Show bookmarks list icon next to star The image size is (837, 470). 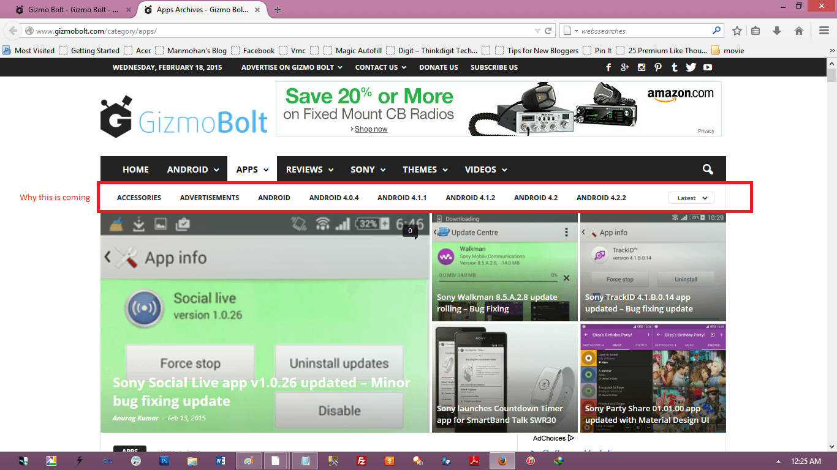[x=756, y=31]
